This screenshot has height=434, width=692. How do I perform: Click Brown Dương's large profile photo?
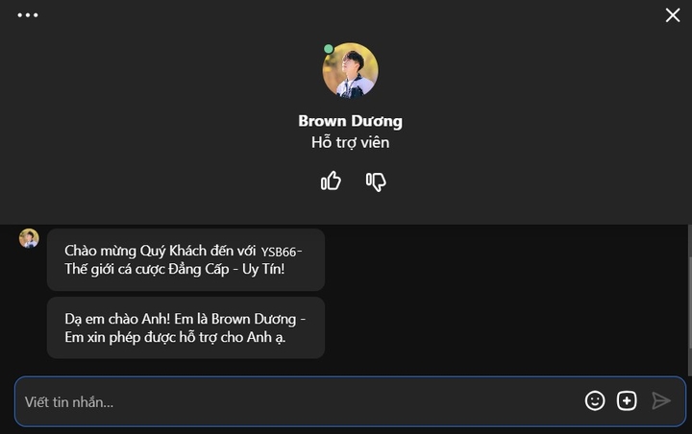coord(350,70)
